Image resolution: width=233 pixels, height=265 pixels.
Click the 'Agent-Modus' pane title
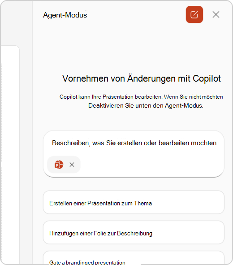pyautogui.click(x=65, y=15)
